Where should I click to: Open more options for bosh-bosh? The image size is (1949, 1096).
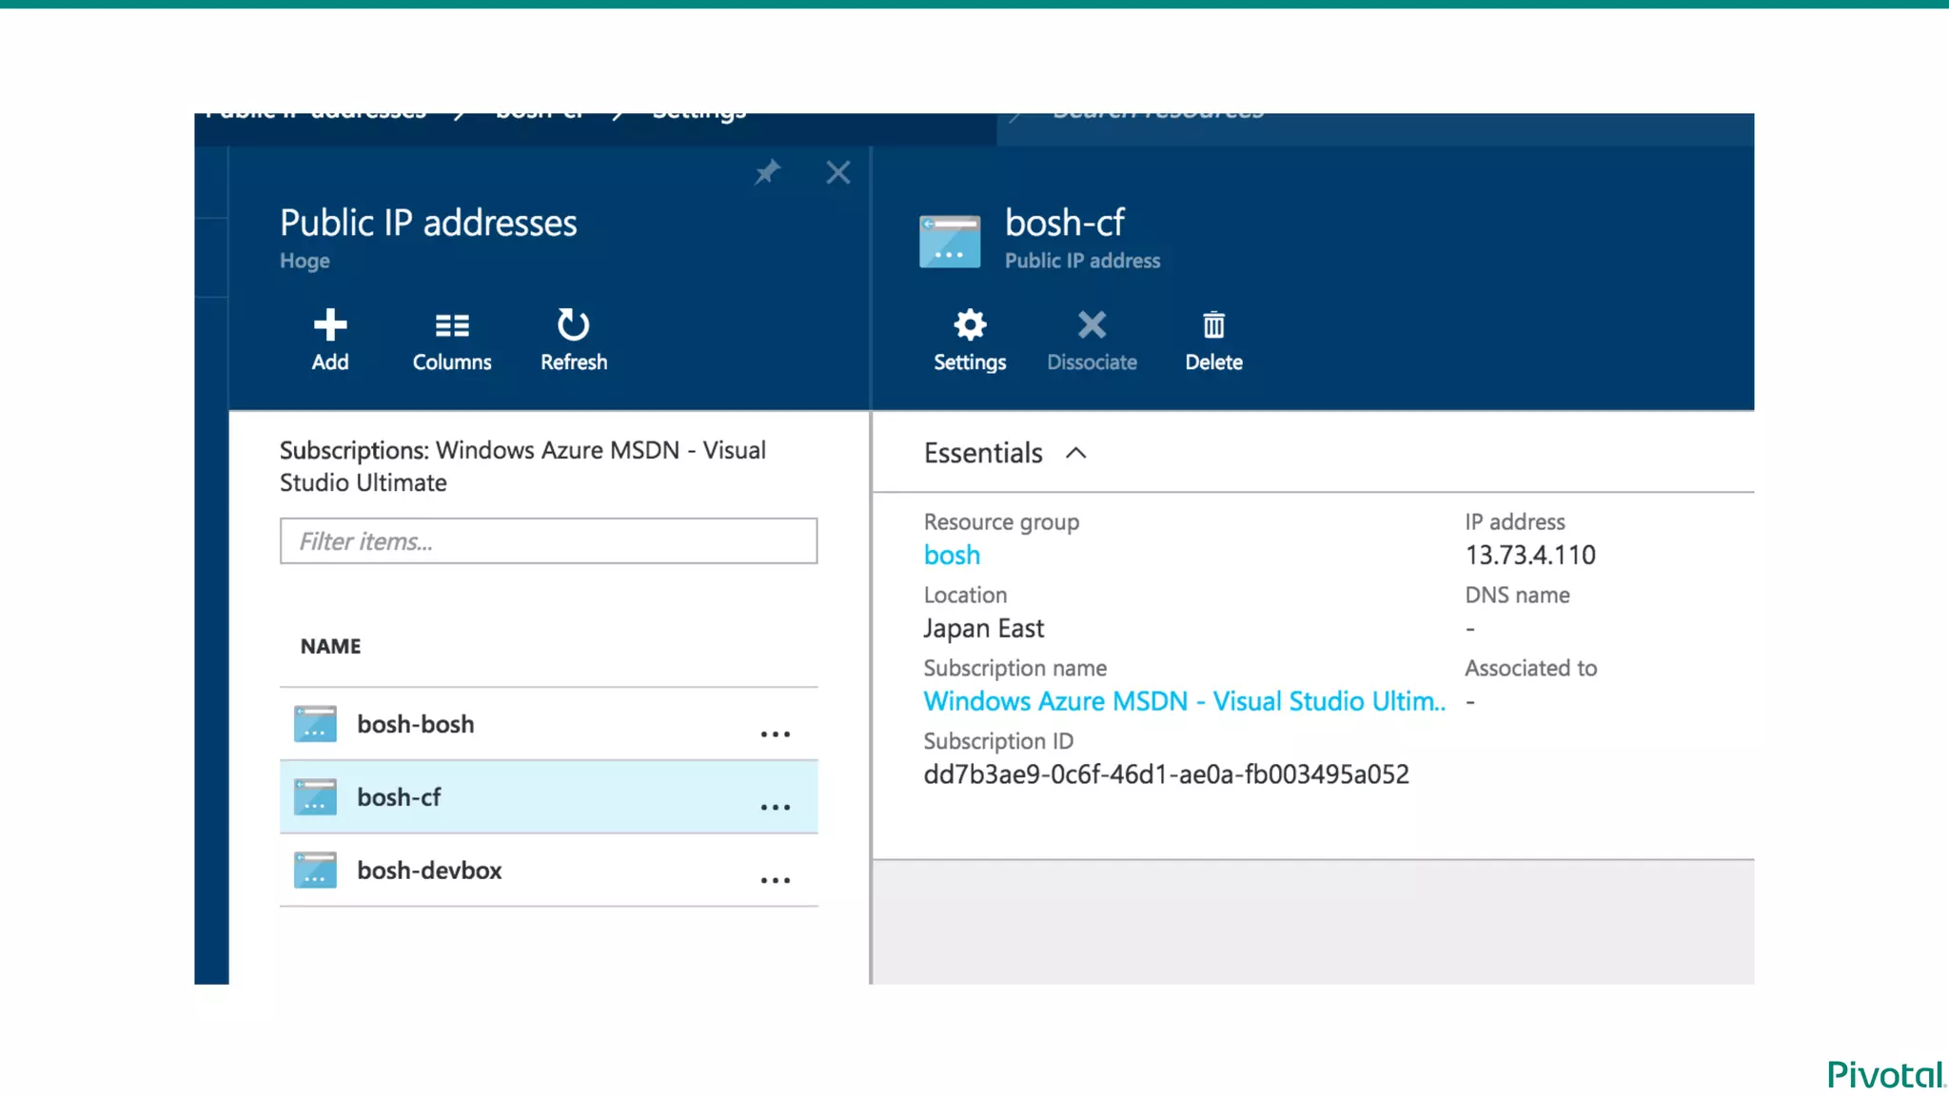[775, 734]
